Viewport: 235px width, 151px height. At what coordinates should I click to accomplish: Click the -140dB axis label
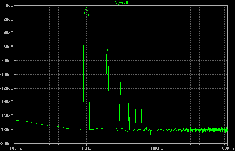tap(7, 102)
